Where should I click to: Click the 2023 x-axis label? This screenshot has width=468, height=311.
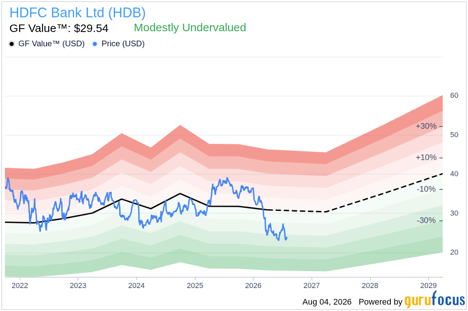pos(78,285)
